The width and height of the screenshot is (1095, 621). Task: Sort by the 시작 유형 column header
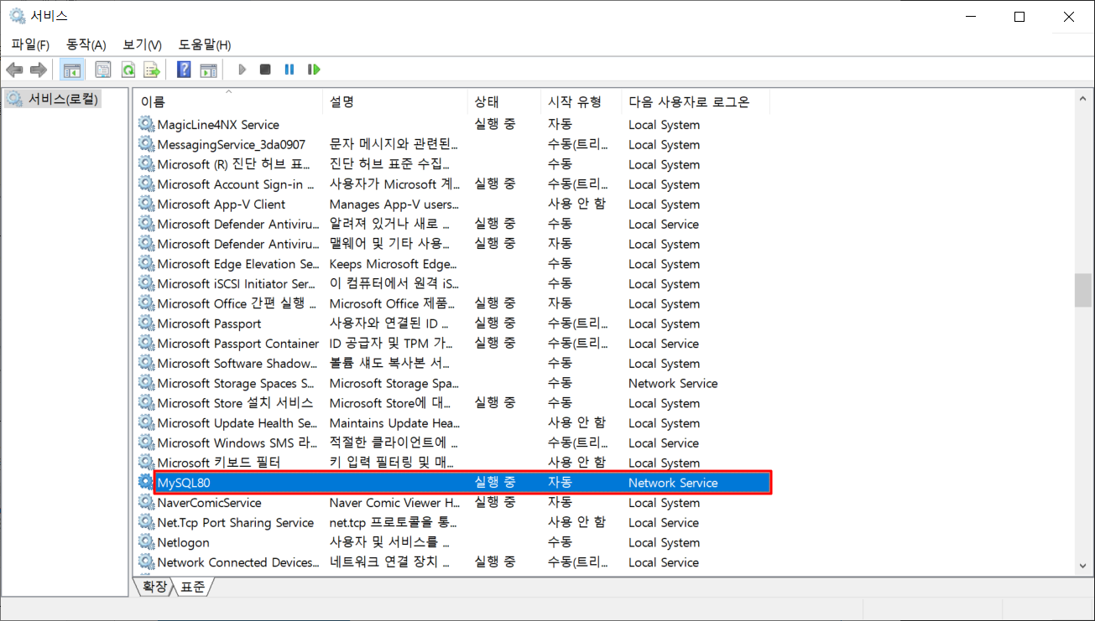point(574,102)
